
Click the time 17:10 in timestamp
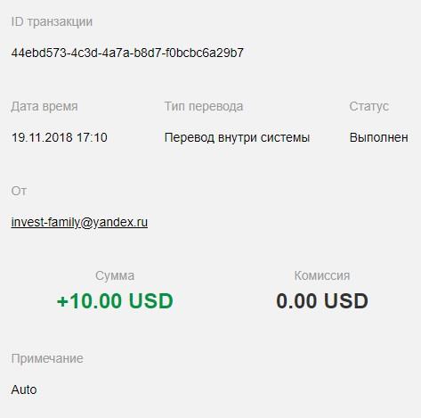(x=92, y=137)
